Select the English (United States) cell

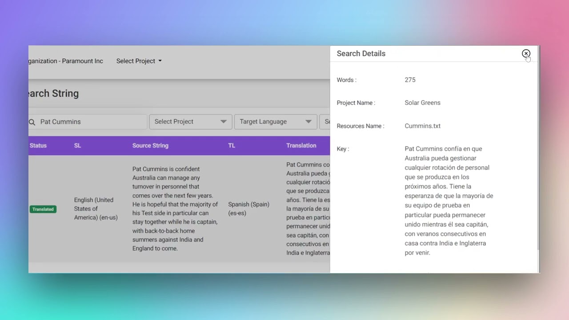96,208
